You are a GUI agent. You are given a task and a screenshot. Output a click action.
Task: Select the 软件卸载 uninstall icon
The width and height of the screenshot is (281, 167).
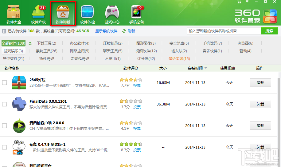[63, 14]
